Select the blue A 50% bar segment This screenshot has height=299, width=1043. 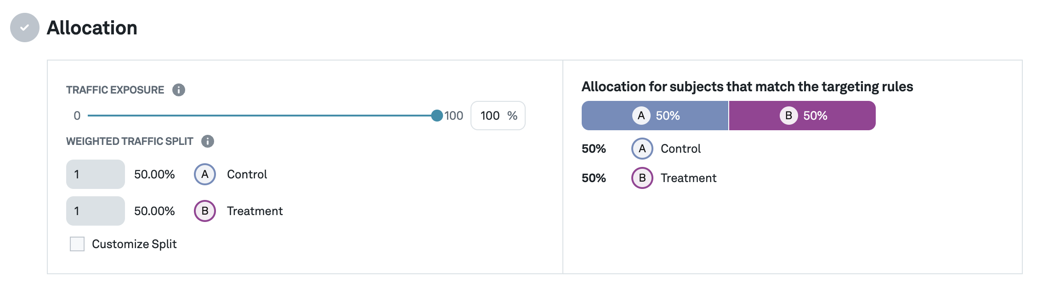pyautogui.click(x=655, y=115)
